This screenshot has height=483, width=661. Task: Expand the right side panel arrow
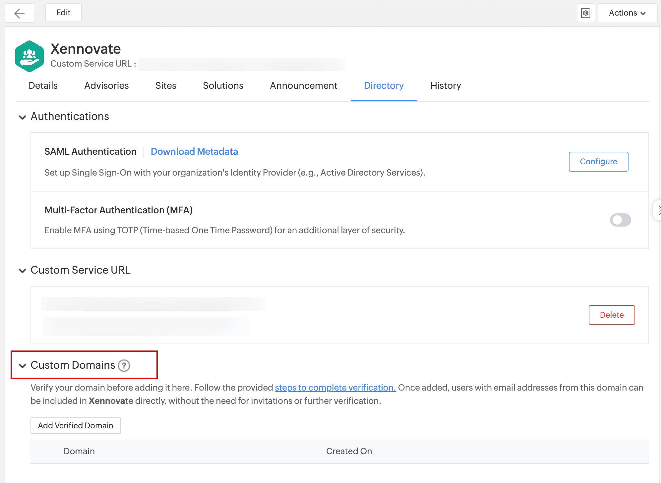click(658, 210)
